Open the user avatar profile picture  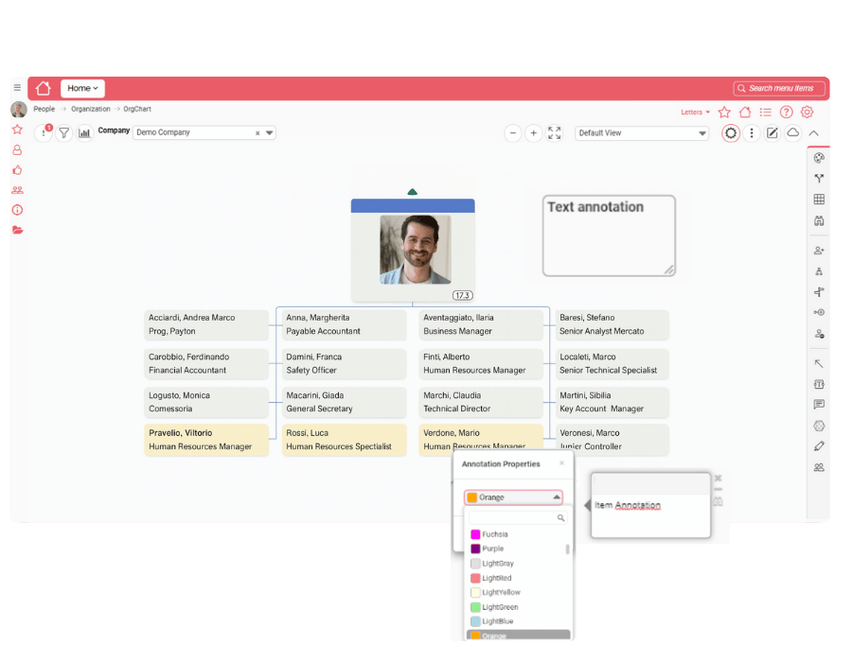19,110
